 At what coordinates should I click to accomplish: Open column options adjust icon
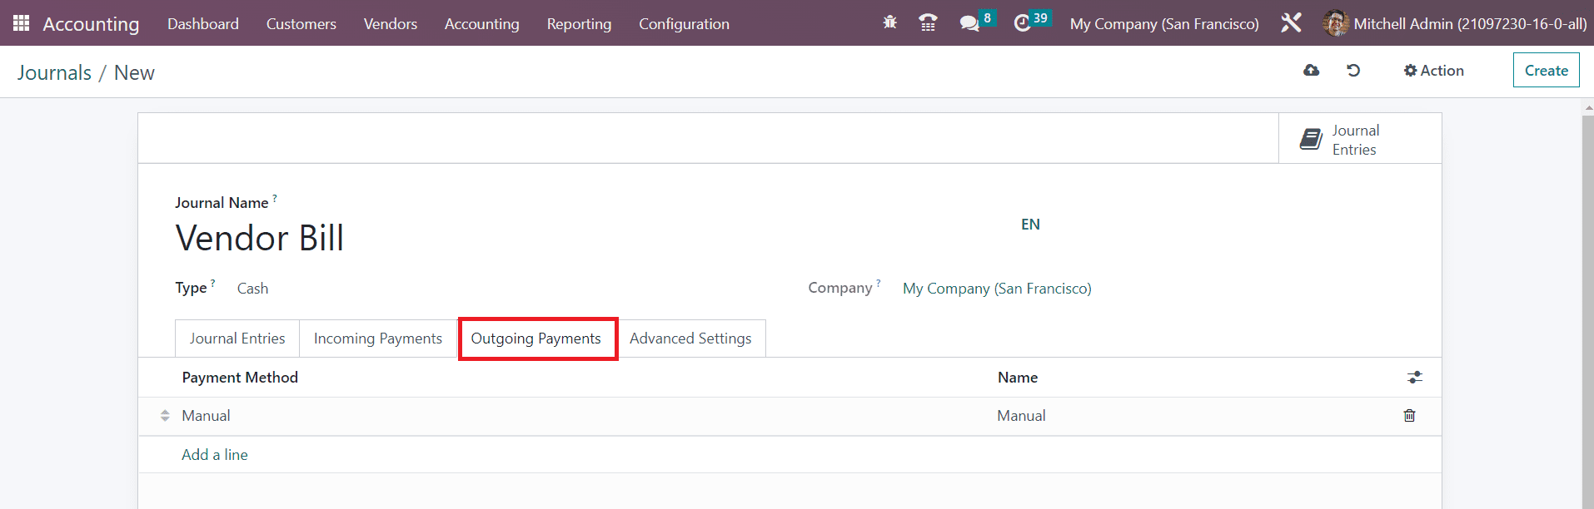click(1414, 378)
